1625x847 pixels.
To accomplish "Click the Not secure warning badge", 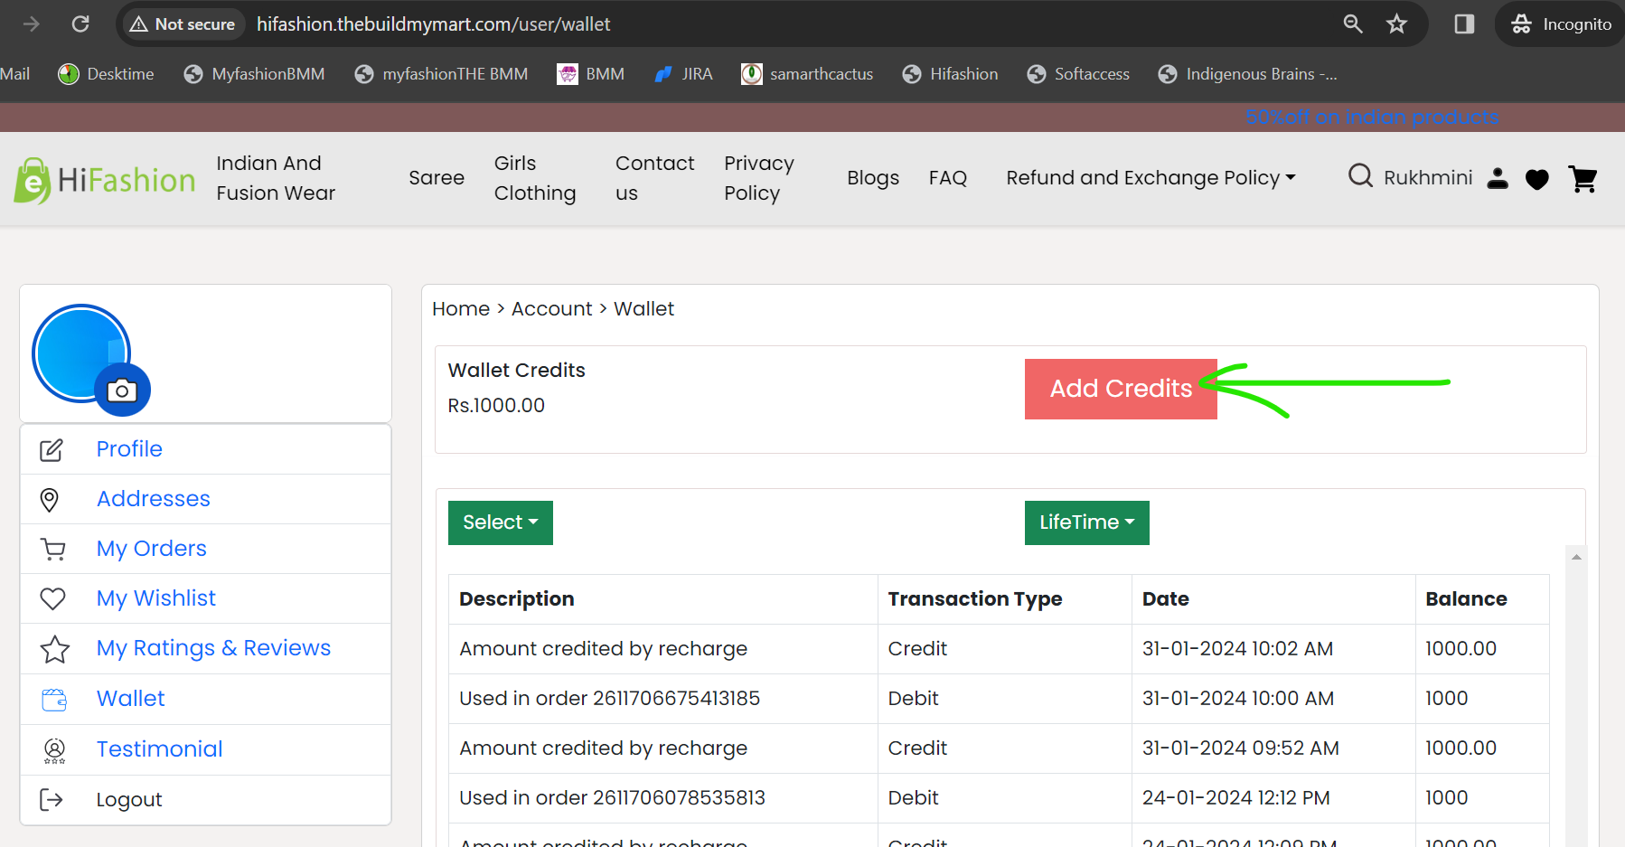I will (x=183, y=24).
